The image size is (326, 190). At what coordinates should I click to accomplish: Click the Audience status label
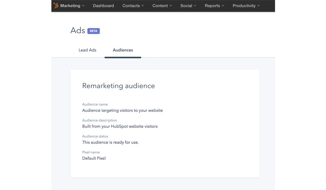pos(95,136)
